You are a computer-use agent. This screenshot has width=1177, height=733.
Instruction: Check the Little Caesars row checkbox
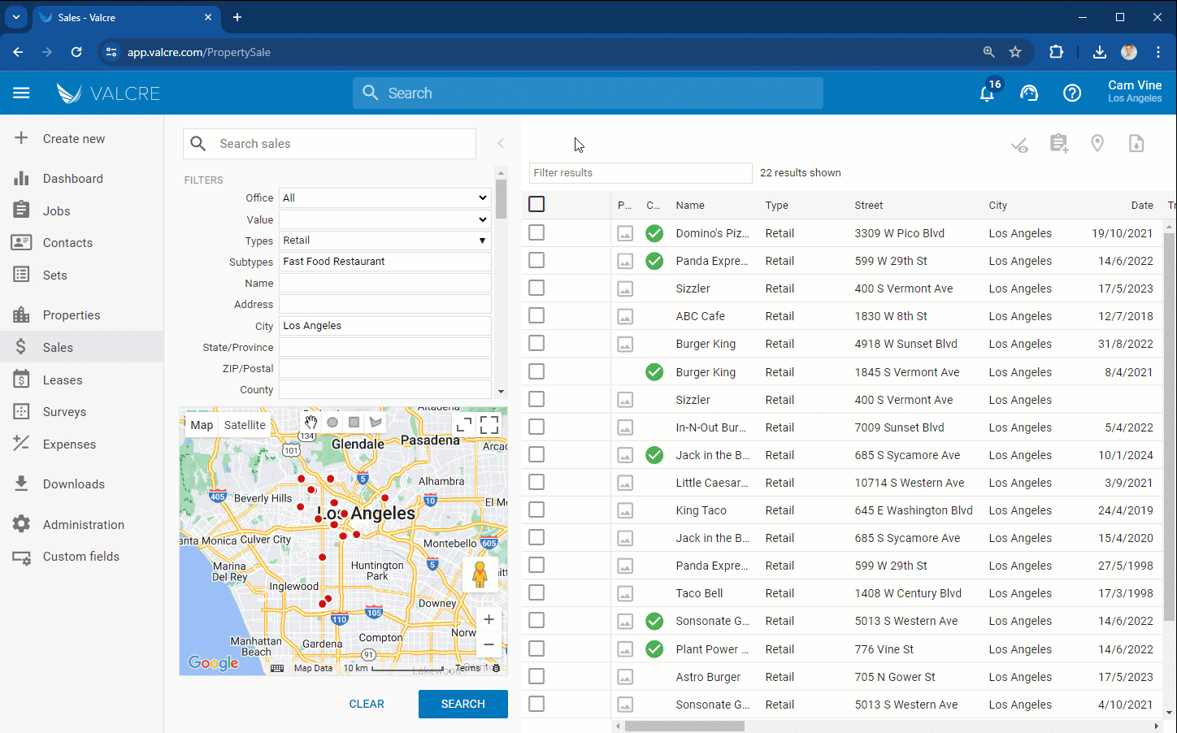(x=536, y=482)
